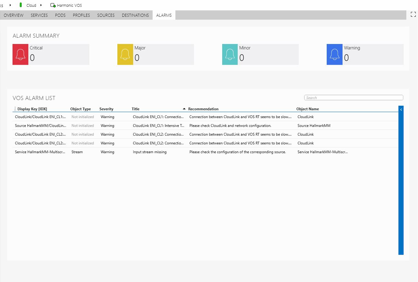Click the Cloud breadcrumb link

tap(31, 5)
